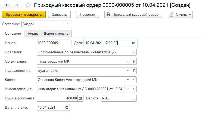202x123 pixels.
Task: Switch to the Дополнительно tab
Action: tap(56, 34)
